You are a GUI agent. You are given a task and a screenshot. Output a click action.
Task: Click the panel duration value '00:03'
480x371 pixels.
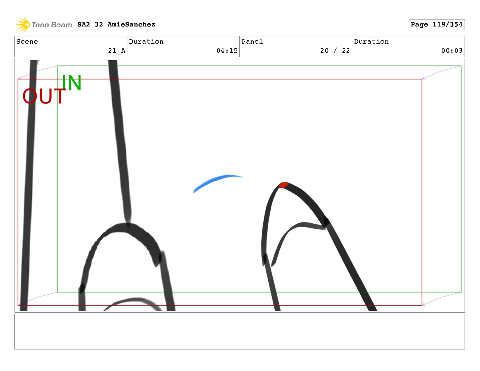[452, 51]
